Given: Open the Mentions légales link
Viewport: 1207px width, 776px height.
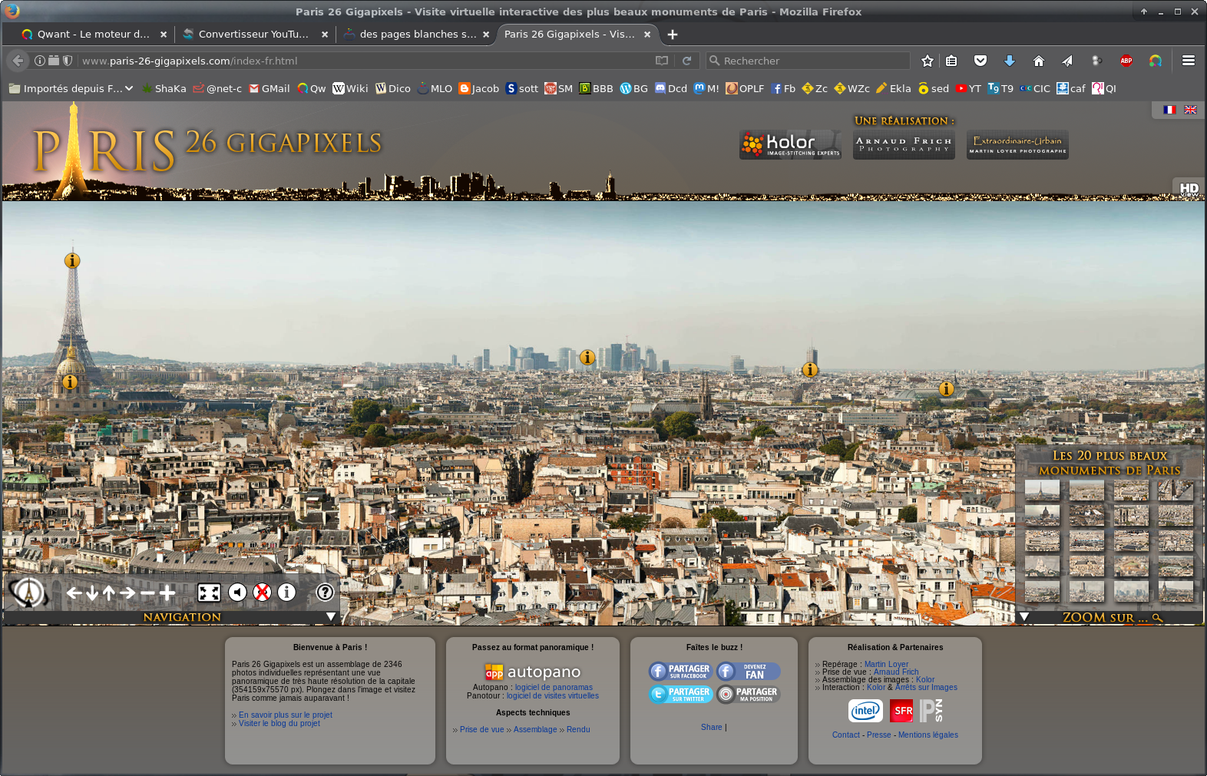Looking at the screenshot, I should pyautogui.click(x=928, y=735).
